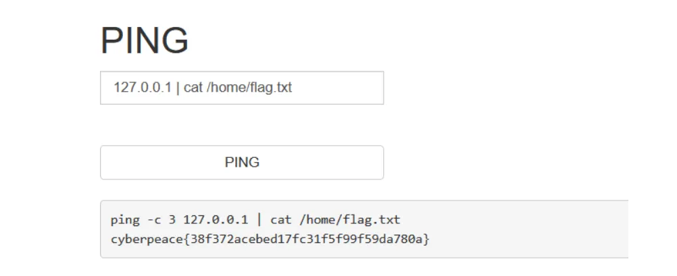This screenshot has height=276, width=677.
Task: Click the large PING page heading
Action: coord(145,40)
